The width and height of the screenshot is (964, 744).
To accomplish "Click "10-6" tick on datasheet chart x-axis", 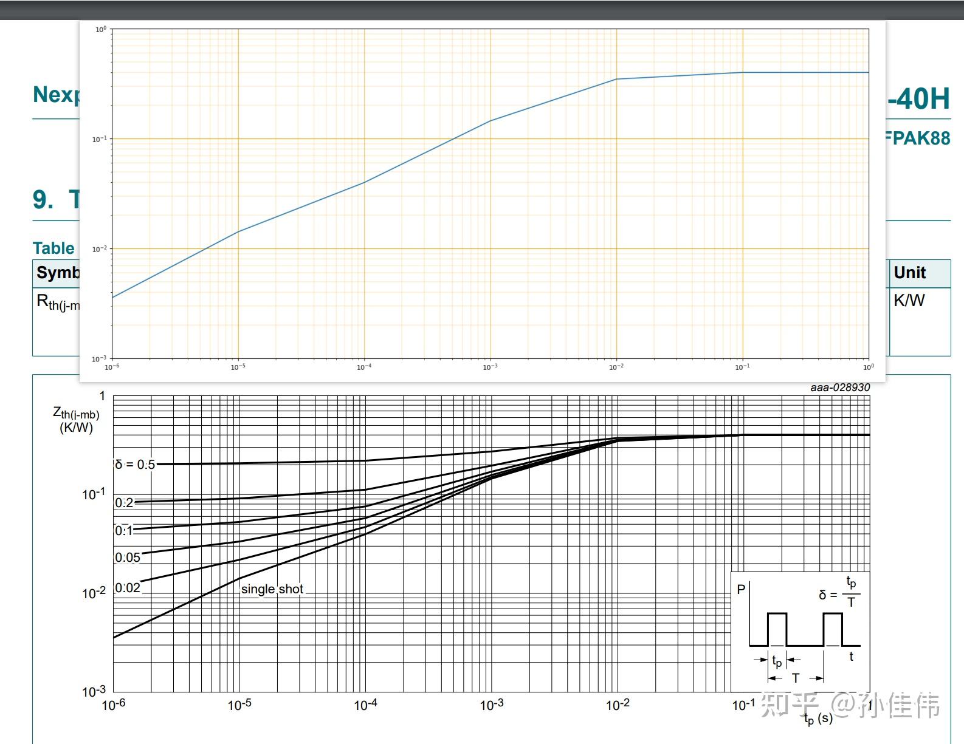I will click(x=113, y=705).
